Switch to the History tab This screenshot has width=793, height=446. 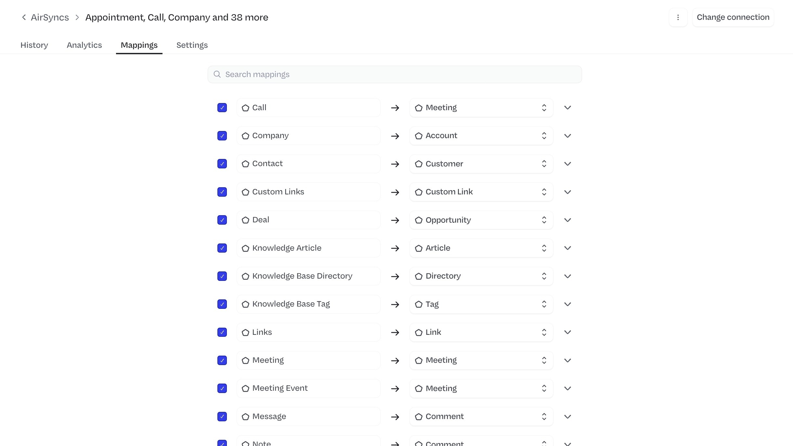coord(34,45)
